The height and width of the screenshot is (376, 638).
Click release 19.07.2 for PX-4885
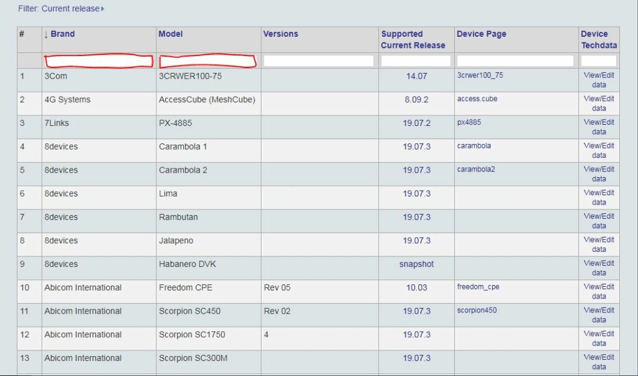[x=416, y=123]
